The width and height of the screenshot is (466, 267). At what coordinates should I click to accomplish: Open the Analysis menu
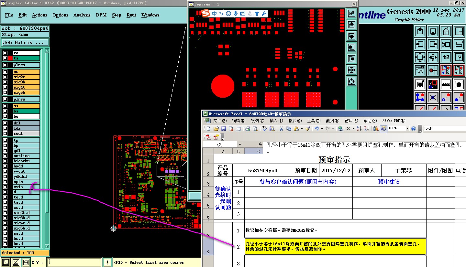82,15
